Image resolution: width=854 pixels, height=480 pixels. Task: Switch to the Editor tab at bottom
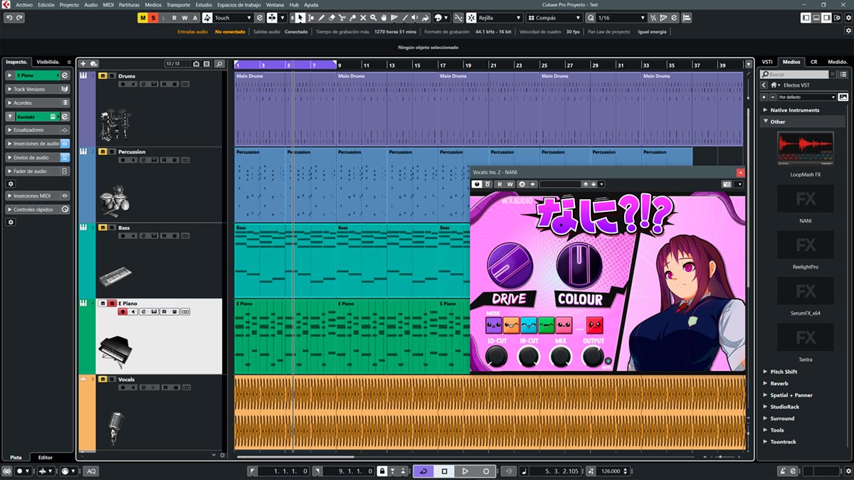pyautogui.click(x=45, y=457)
